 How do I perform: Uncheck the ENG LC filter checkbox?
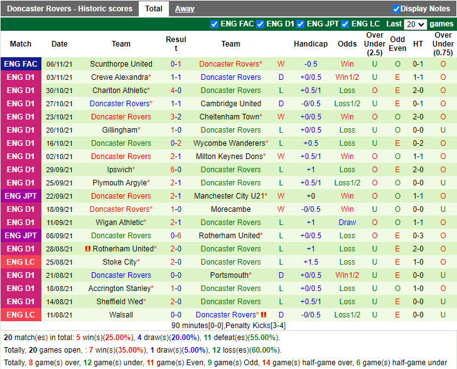click(x=345, y=25)
